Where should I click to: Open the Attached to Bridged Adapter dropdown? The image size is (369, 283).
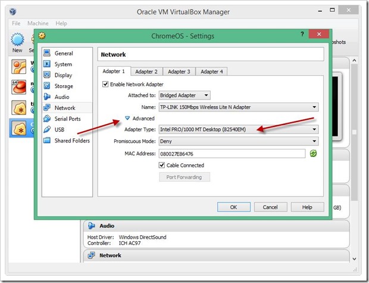pyautogui.click(x=185, y=95)
